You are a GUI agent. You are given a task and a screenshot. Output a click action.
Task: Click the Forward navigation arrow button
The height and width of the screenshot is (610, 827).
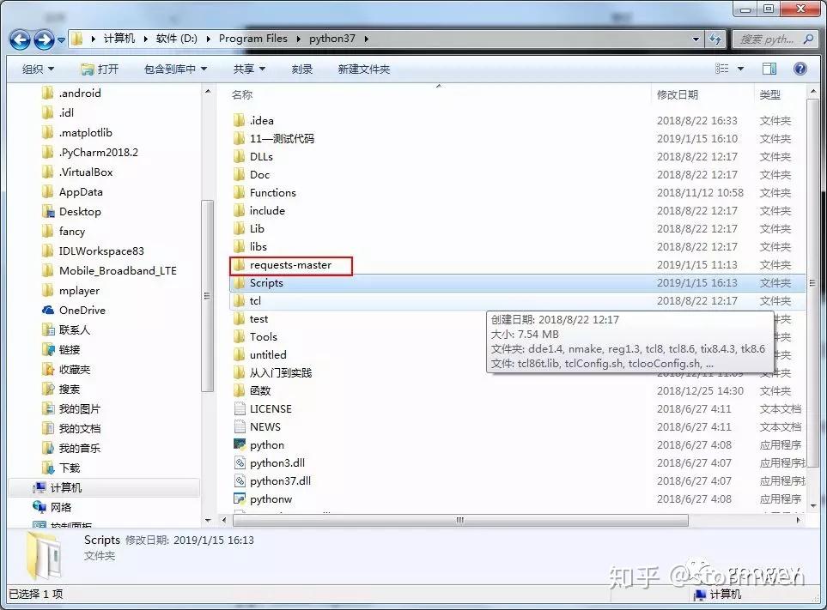coord(44,39)
